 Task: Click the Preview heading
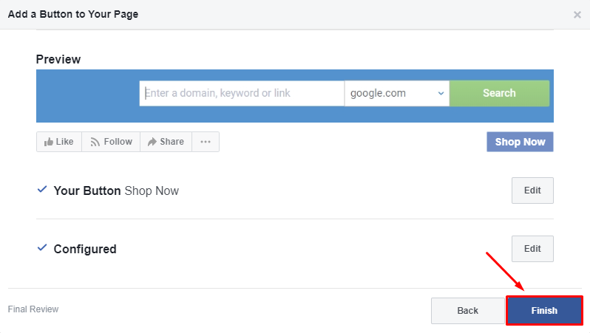point(58,59)
